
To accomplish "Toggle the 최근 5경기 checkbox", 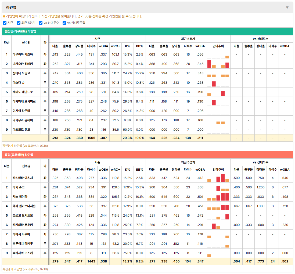I will (x=19, y=23).
